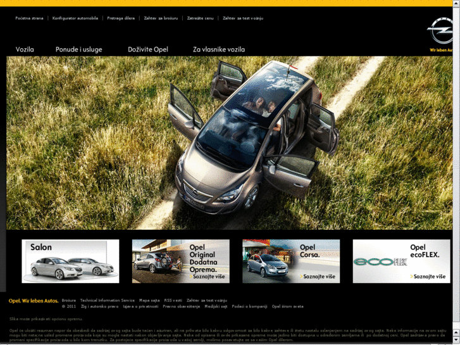Click the Meriva hero car image
Viewport: 460px width, 345px height.
[230, 142]
